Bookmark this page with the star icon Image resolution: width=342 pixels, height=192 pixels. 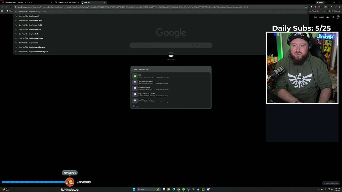306,7
